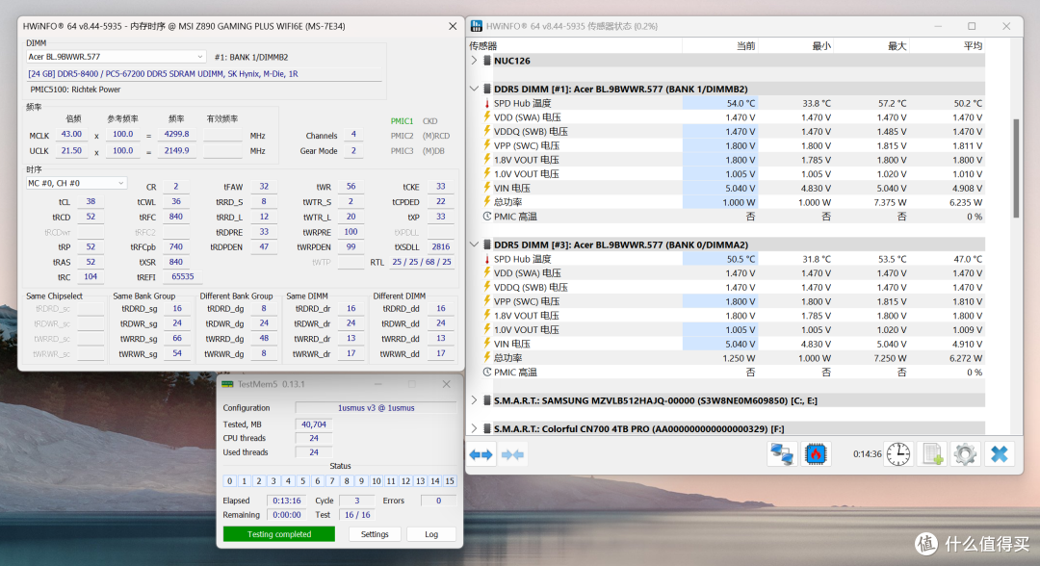Open the Log button in TestMem5
The width and height of the screenshot is (1040, 566).
coord(431,534)
